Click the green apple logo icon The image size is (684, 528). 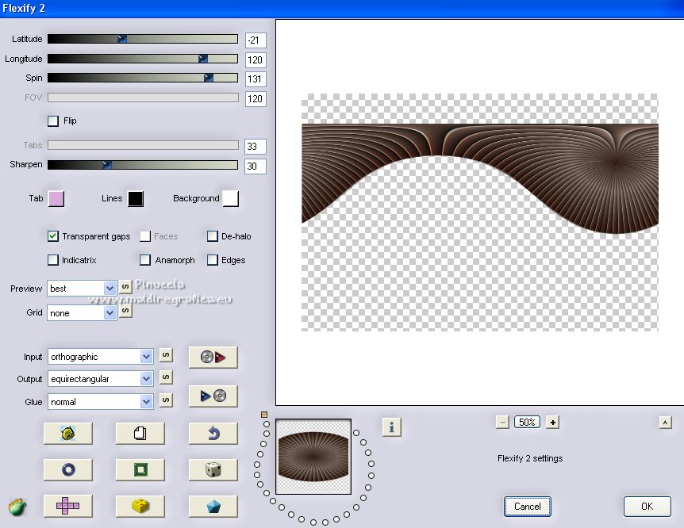pos(17,507)
